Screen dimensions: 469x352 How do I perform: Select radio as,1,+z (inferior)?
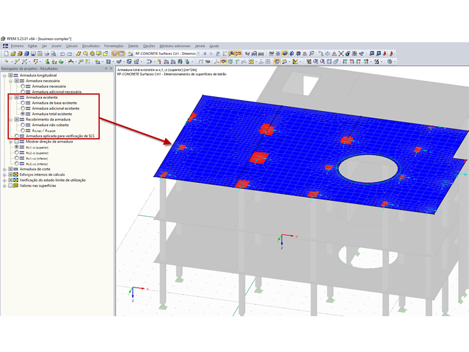(17, 158)
